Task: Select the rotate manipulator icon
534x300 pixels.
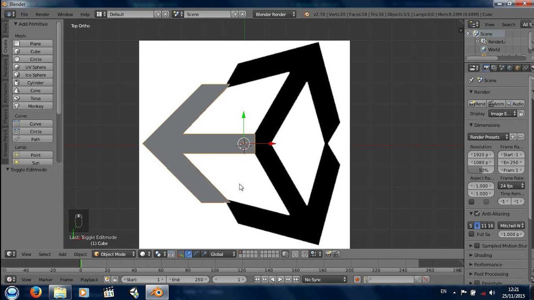Action: pyautogui.click(x=196, y=254)
